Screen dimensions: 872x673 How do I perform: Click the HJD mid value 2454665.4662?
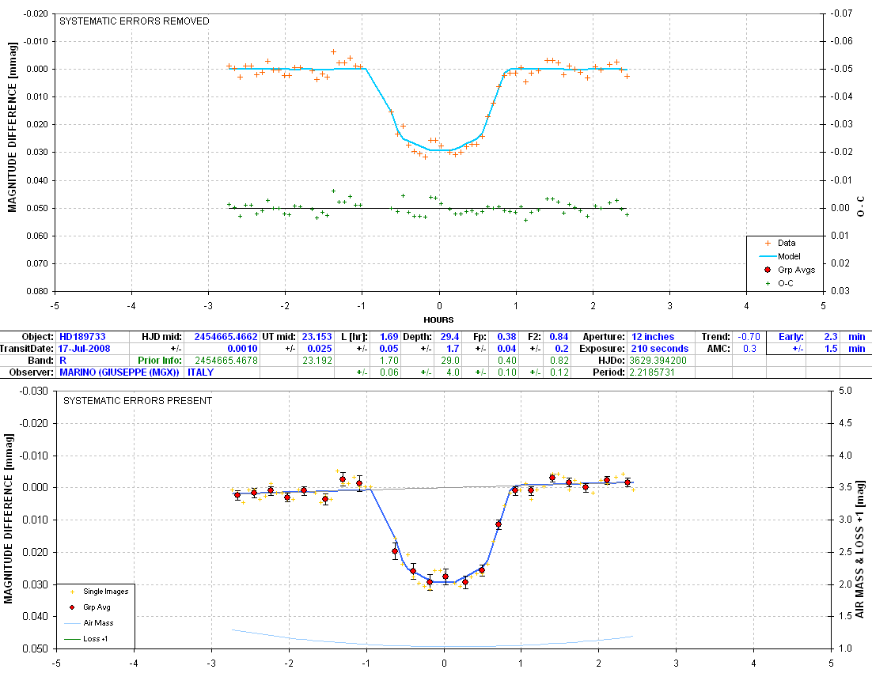226,337
